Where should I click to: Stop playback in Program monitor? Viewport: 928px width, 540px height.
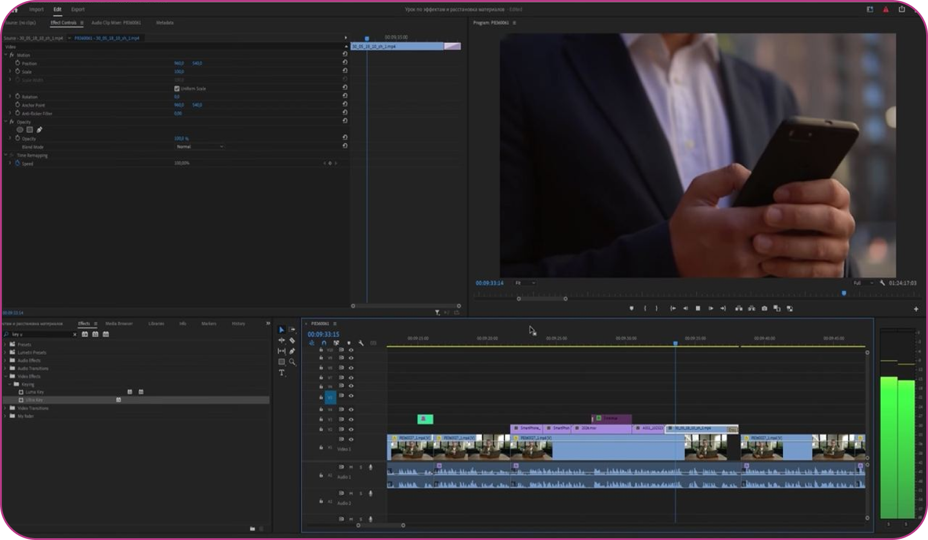click(x=698, y=309)
